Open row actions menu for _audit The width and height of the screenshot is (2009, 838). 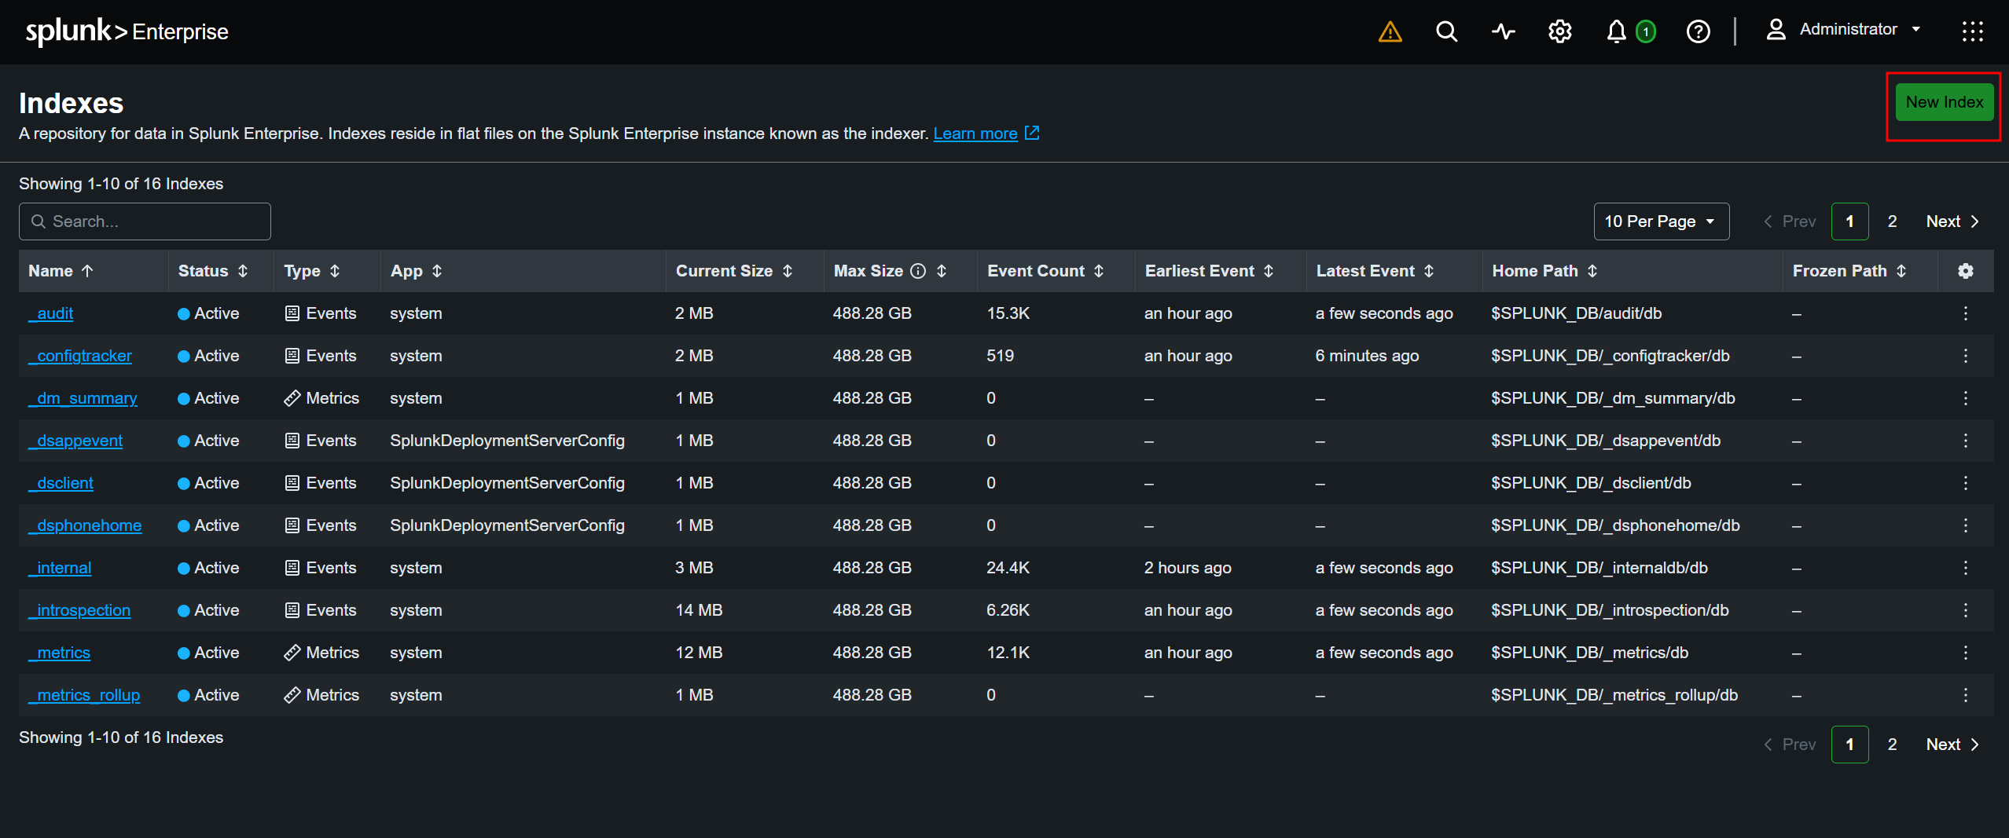click(1965, 313)
